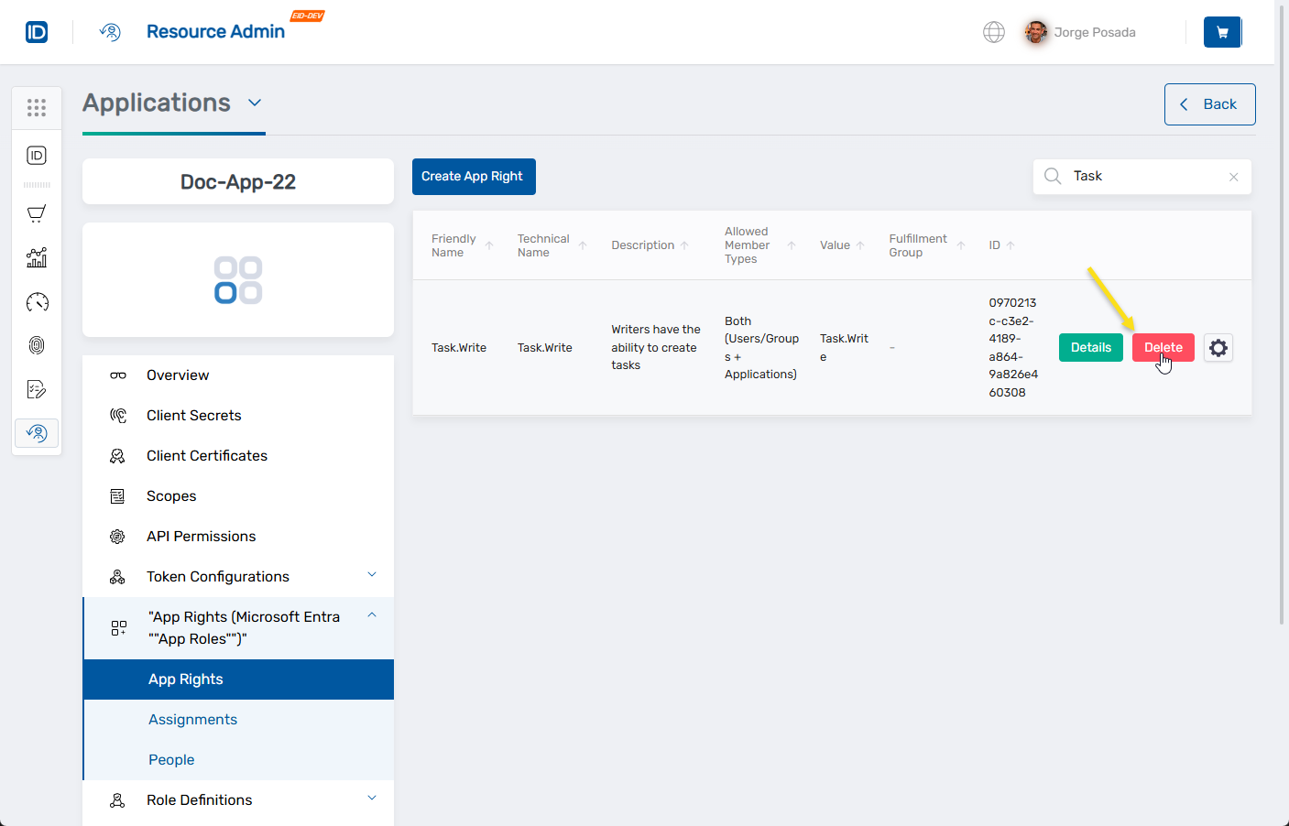The image size is (1289, 826).
Task: Click the gear icon in Task.Write row
Action: [x=1218, y=348]
